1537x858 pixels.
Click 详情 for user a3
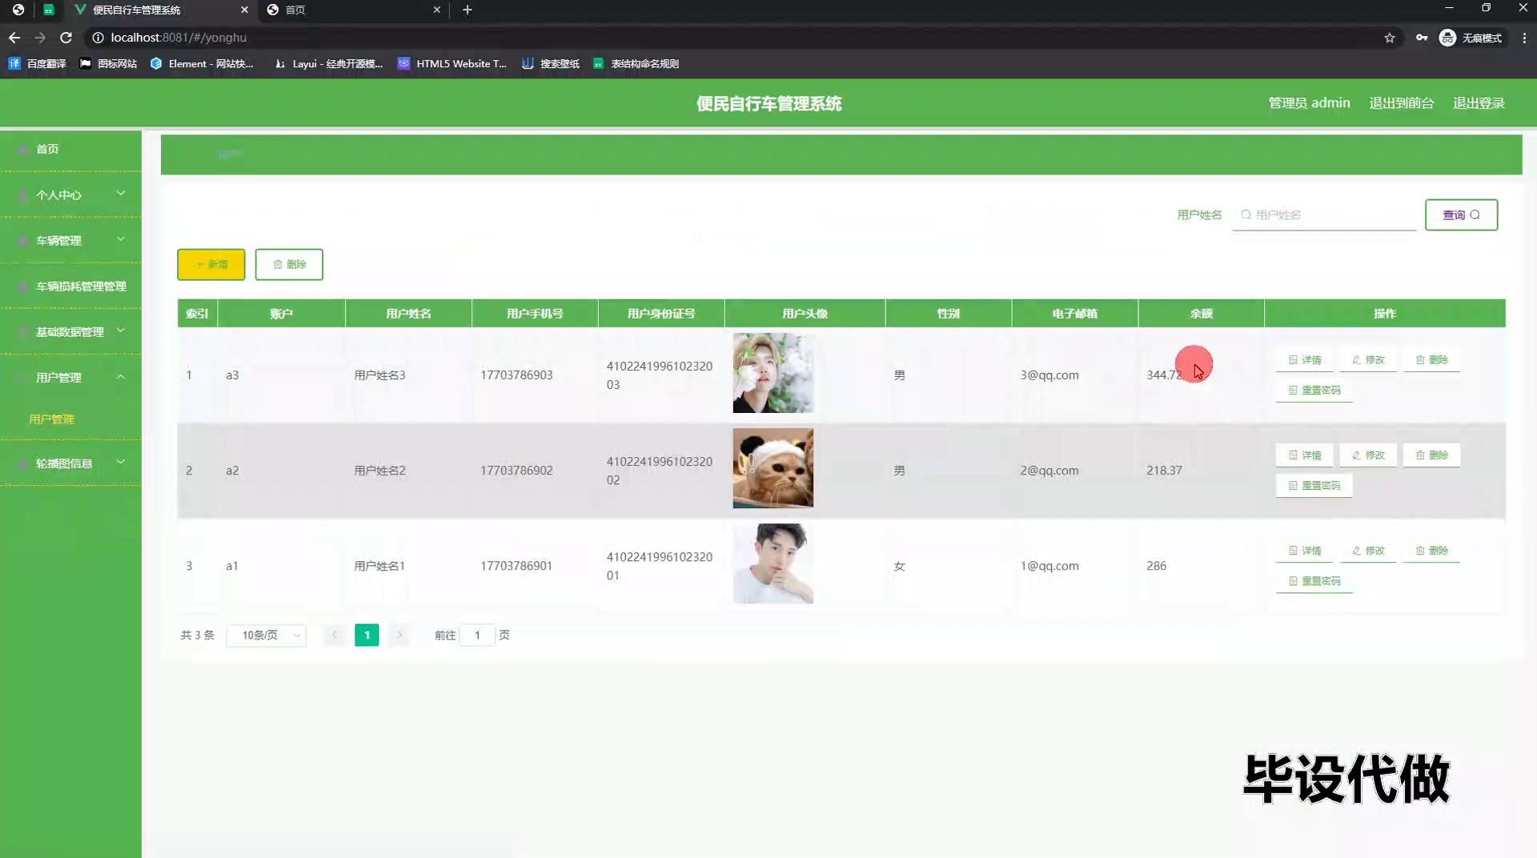point(1305,360)
